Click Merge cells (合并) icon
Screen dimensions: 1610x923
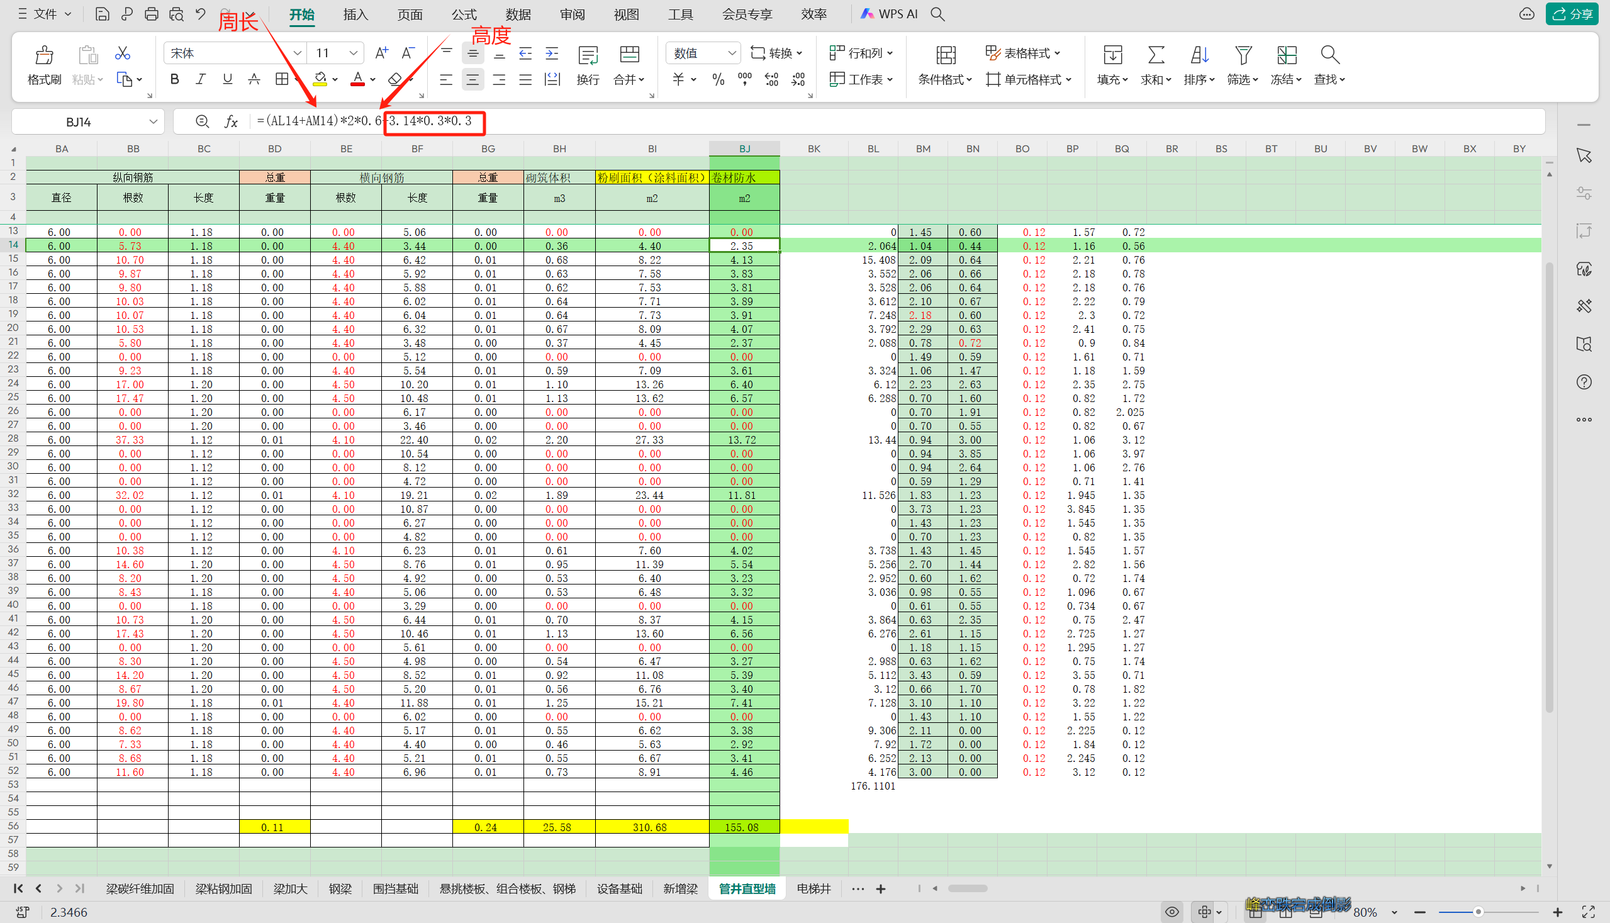[629, 56]
